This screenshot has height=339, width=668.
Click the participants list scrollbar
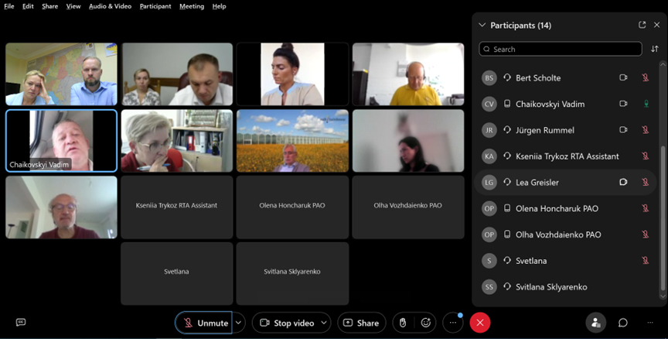(x=663, y=218)
